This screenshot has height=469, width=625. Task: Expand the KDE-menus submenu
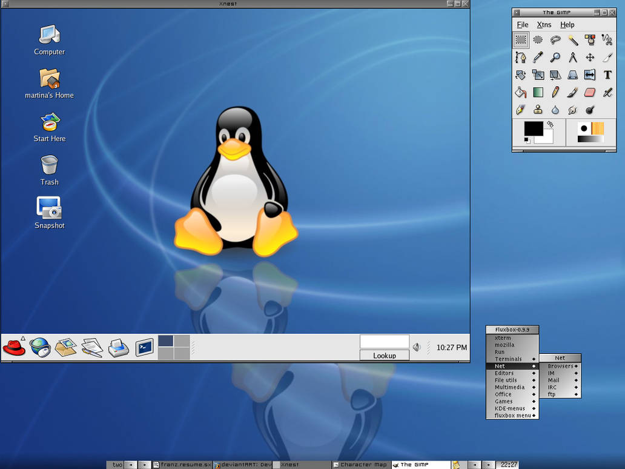512,408
